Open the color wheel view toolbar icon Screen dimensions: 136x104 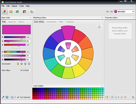[5, 12]
